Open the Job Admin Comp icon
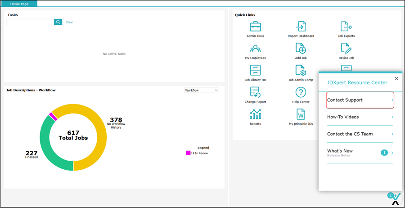 301,71
